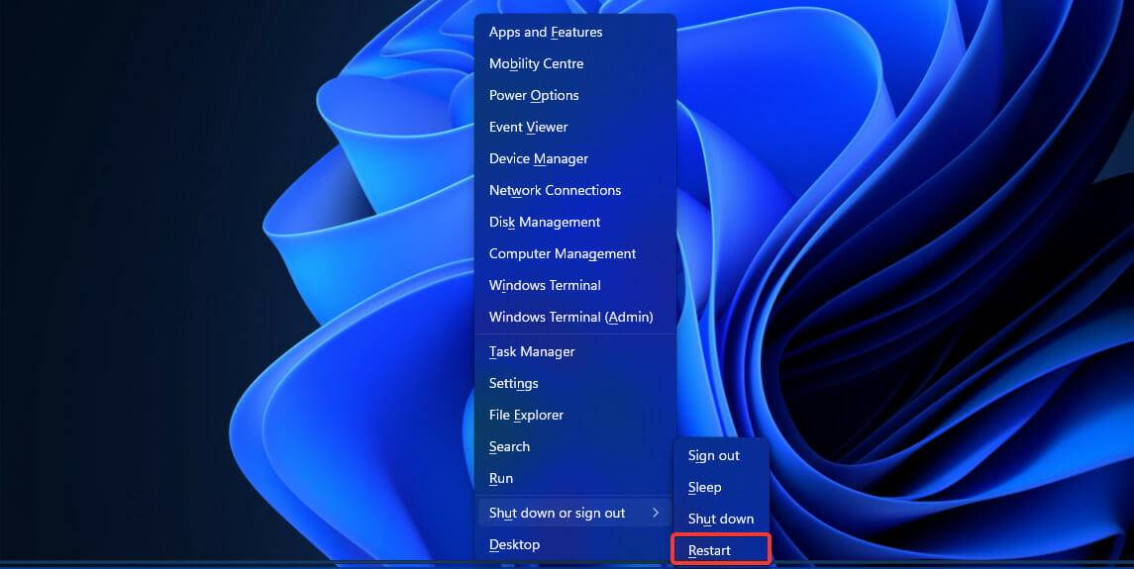Choose Device Manager in the menu

point(539,159)
